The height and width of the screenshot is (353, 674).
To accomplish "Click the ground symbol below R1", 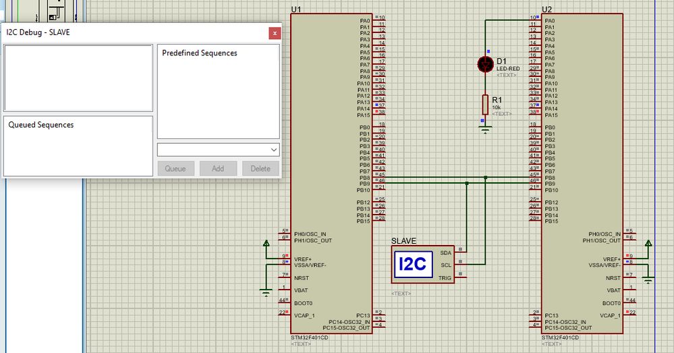I will pyautogui.click(x=485, y=129).
